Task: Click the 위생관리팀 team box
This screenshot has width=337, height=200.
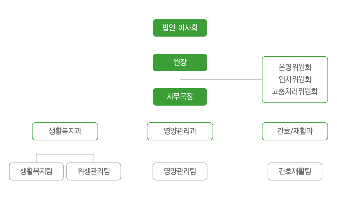Action: click(94, 171)
